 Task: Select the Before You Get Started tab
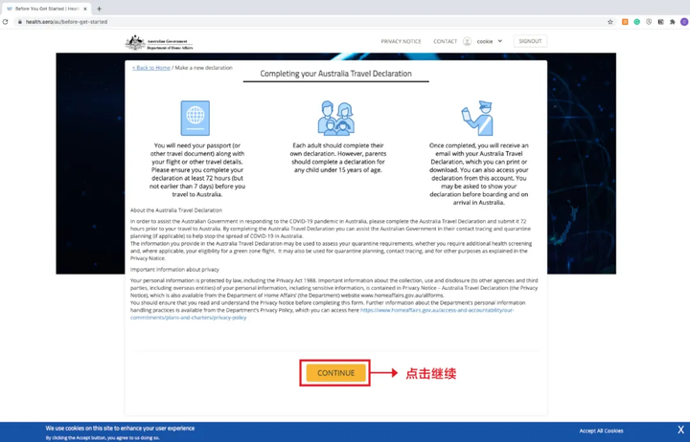pyautogui.click(x=46, y=9)
